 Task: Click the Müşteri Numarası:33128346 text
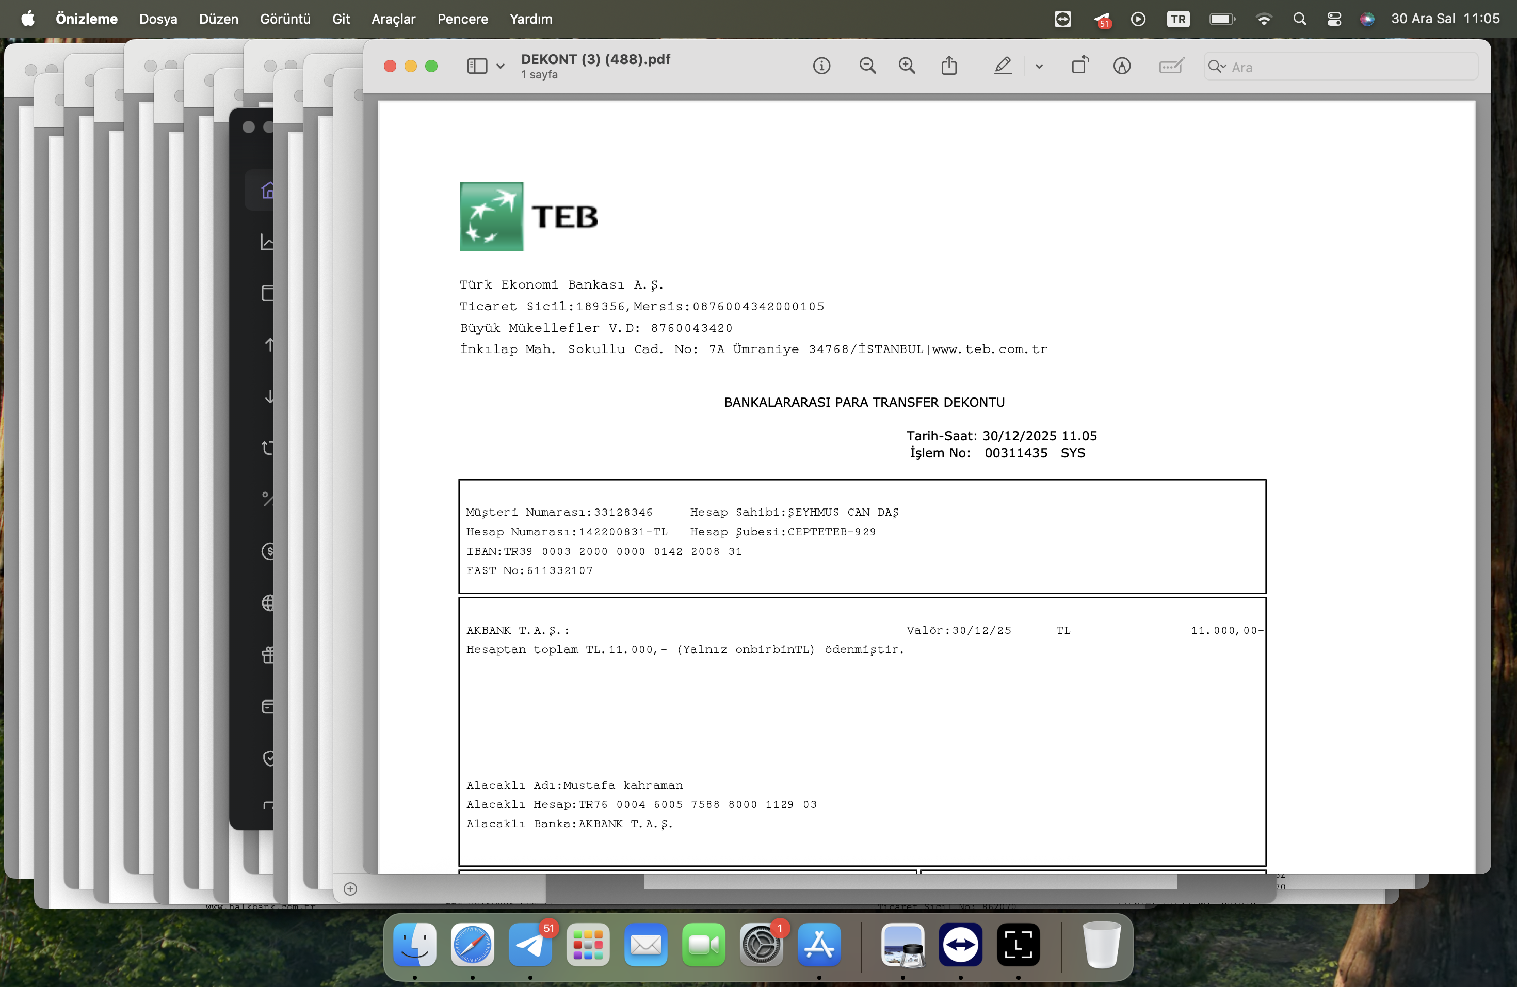coord(559,513)
